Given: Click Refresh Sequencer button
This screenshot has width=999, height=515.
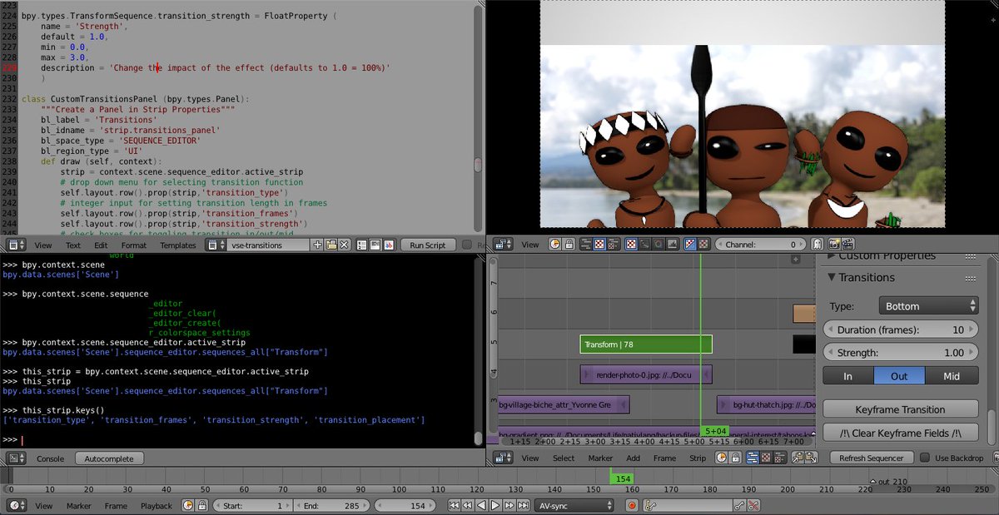Looking at the screenshot, I should pyautogui.click(x=871, y=458).
